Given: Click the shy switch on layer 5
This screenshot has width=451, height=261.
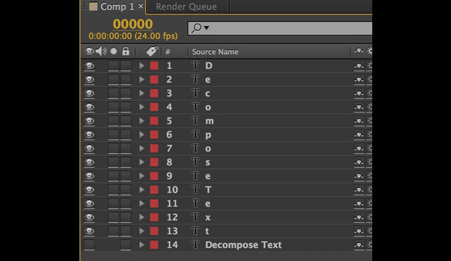Looking at the screenshot, I should pos(359,121).
